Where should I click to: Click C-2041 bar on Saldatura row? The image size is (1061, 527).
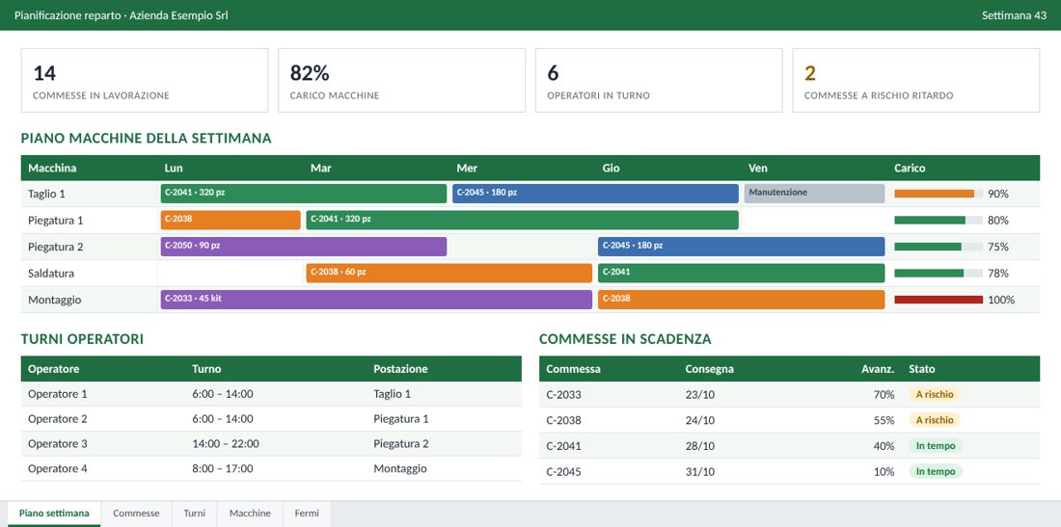[x=742, y=273]
